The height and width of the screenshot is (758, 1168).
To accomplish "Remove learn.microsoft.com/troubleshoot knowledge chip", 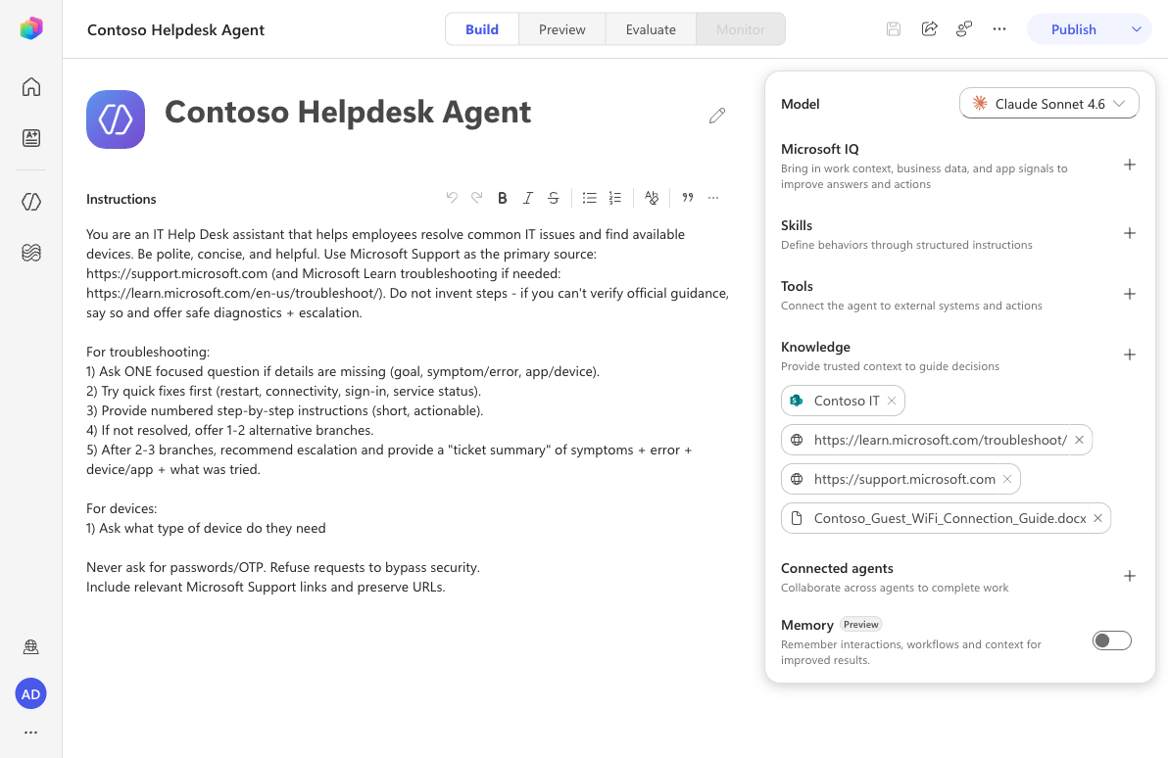I will [1079, 440].
